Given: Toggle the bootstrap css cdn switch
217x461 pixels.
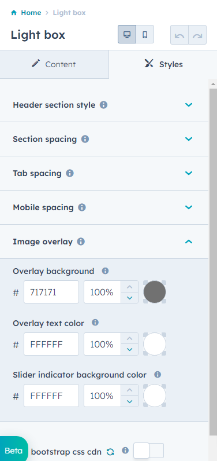Looking at the screenshot, I should click(148, 451).
